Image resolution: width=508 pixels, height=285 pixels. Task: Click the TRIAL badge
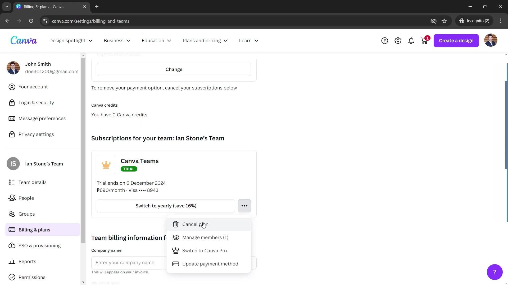click(129, 169)
